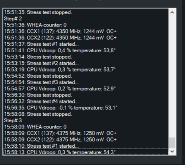Select the 'Step# 3' log line
The width and height of the screenshot is (185, 165).
click(86, 120)
